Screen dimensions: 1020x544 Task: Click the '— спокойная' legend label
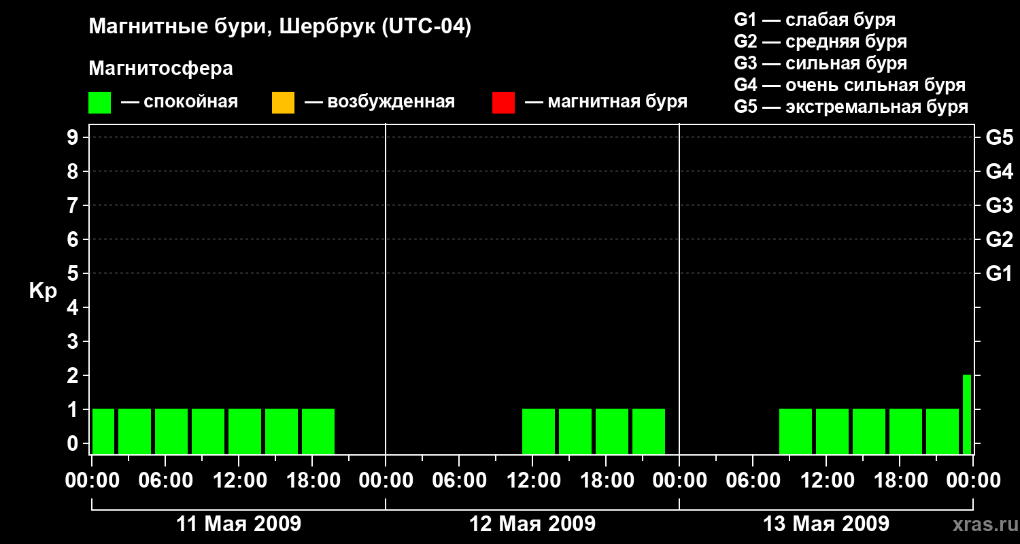tap(180, 102)
